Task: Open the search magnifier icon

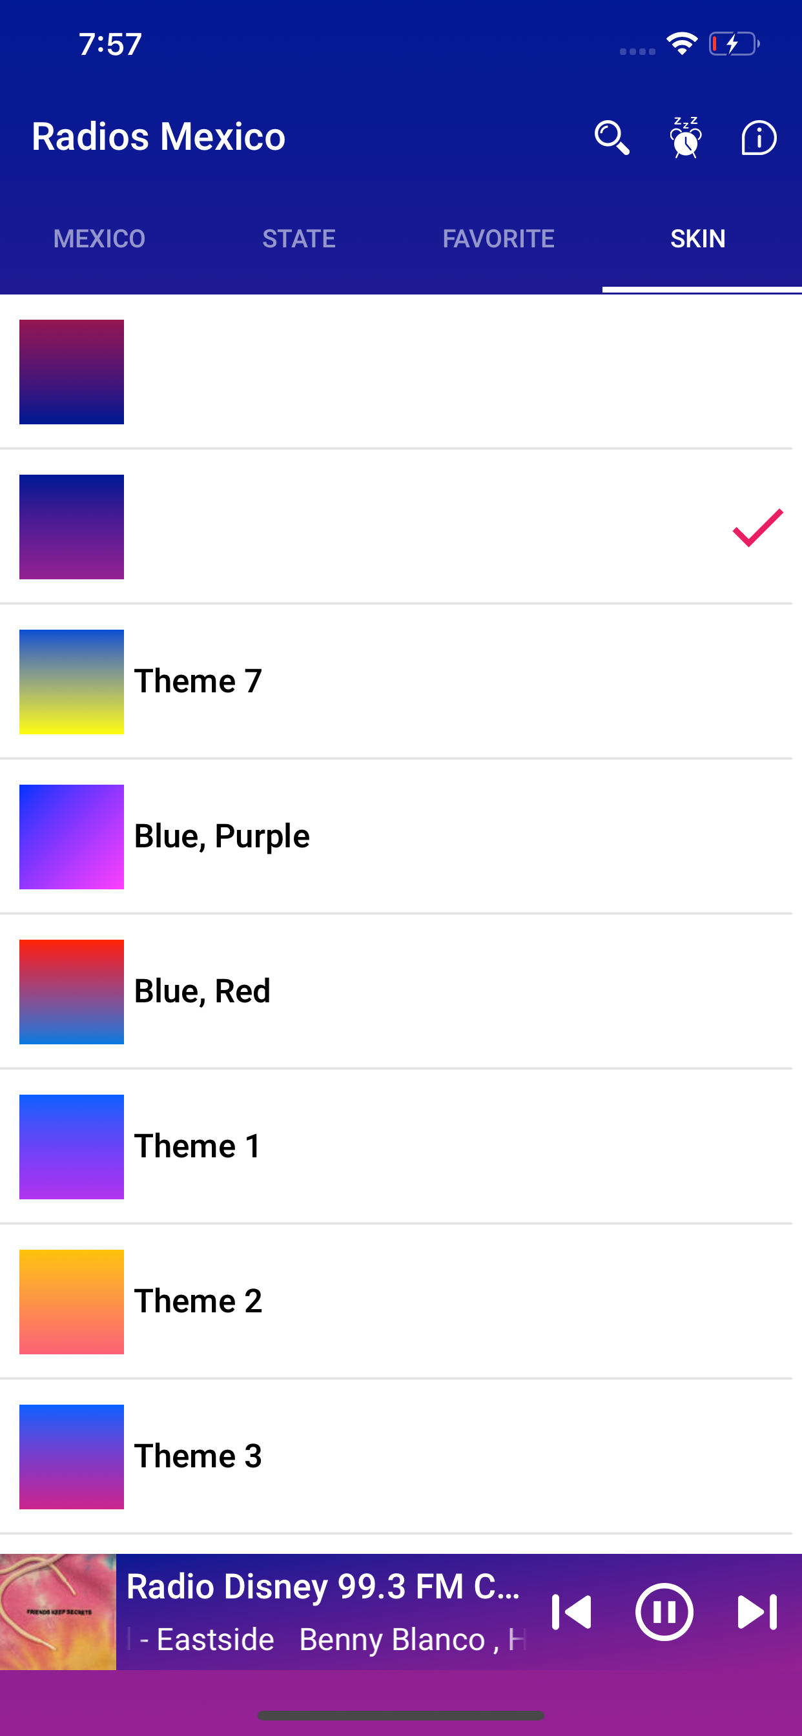Action: pos(612,138)
